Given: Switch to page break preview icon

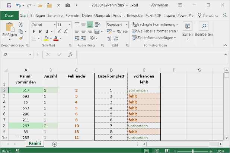Looking at the screenshot, I should [x=167, y=151].
